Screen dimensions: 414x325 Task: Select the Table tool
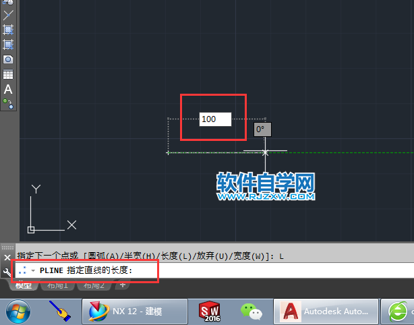click(x=8, y=74)
